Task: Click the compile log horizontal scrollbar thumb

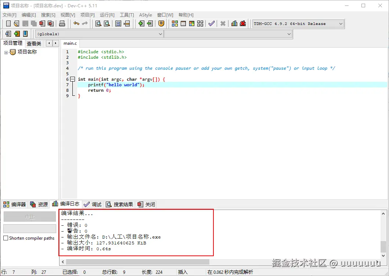Action: coord(138,262)
